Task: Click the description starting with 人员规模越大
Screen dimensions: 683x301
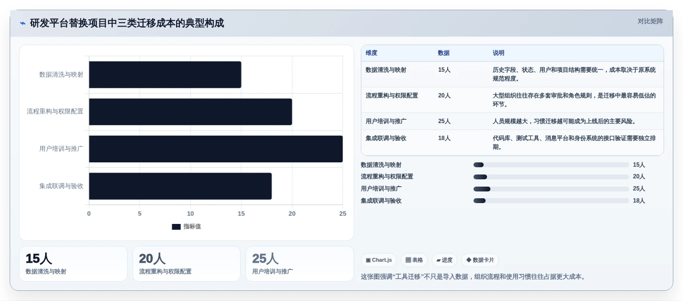Action: (565, 121)
